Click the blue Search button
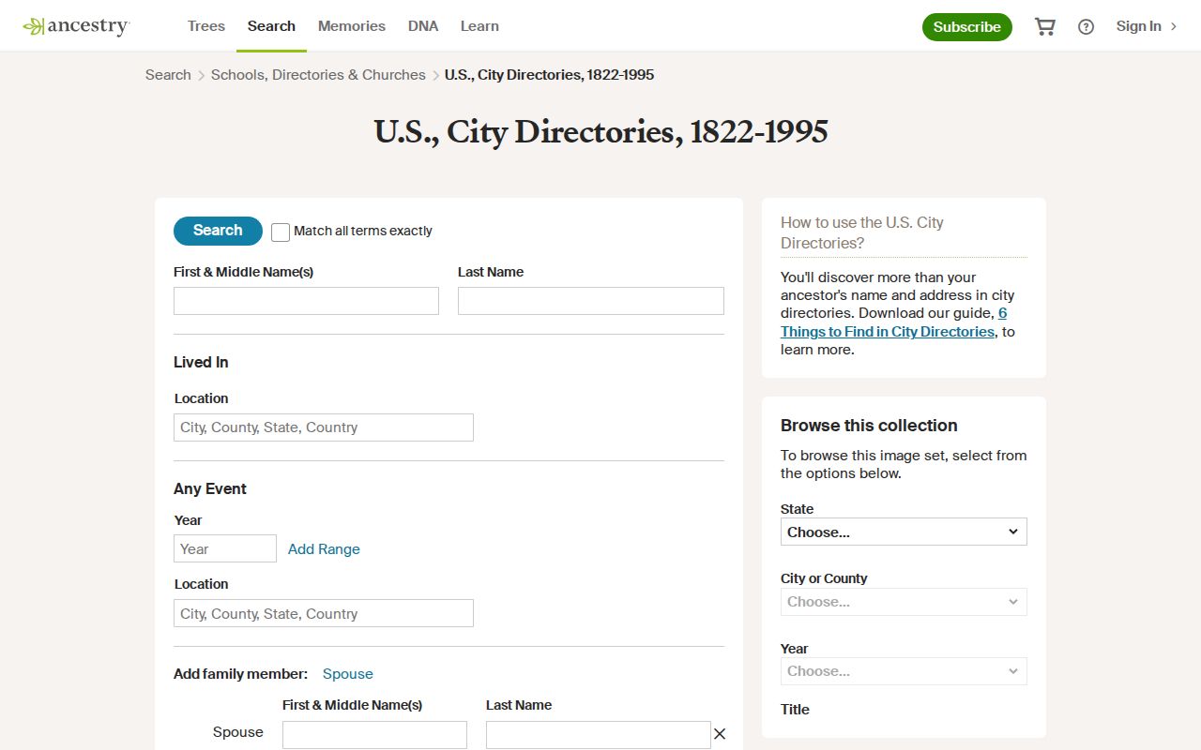This screenshot has width=1201, height=750. click(218, 231)
